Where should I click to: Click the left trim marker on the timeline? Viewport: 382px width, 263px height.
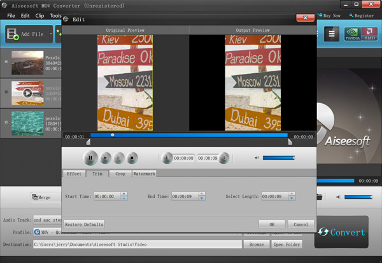88,141
